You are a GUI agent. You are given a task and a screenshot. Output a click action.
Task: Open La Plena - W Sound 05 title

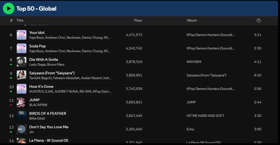tap(49, 141)
